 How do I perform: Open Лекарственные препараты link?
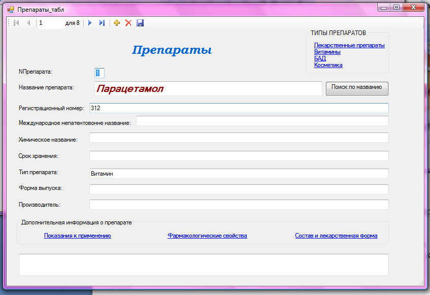point(349,45)
